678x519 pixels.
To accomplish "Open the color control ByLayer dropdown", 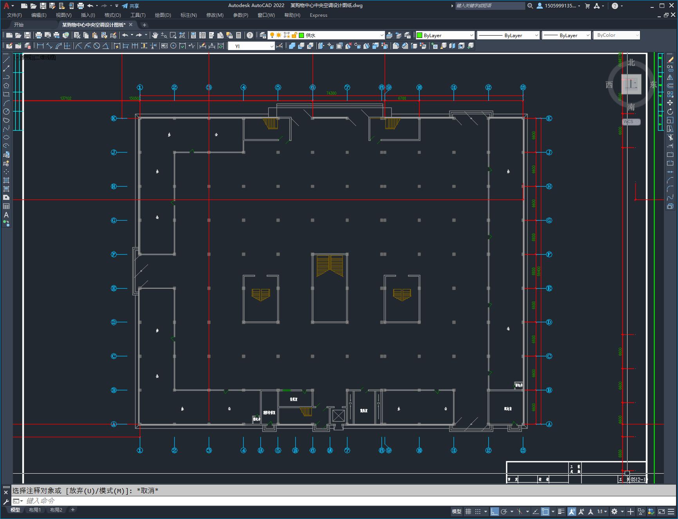I will (x=445, y=35).
